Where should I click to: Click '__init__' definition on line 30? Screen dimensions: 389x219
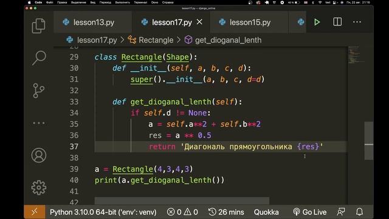click(148, 68)
